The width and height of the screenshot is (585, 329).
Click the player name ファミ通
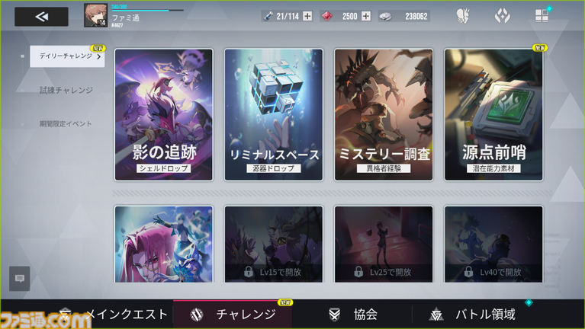tap(126, 18)
